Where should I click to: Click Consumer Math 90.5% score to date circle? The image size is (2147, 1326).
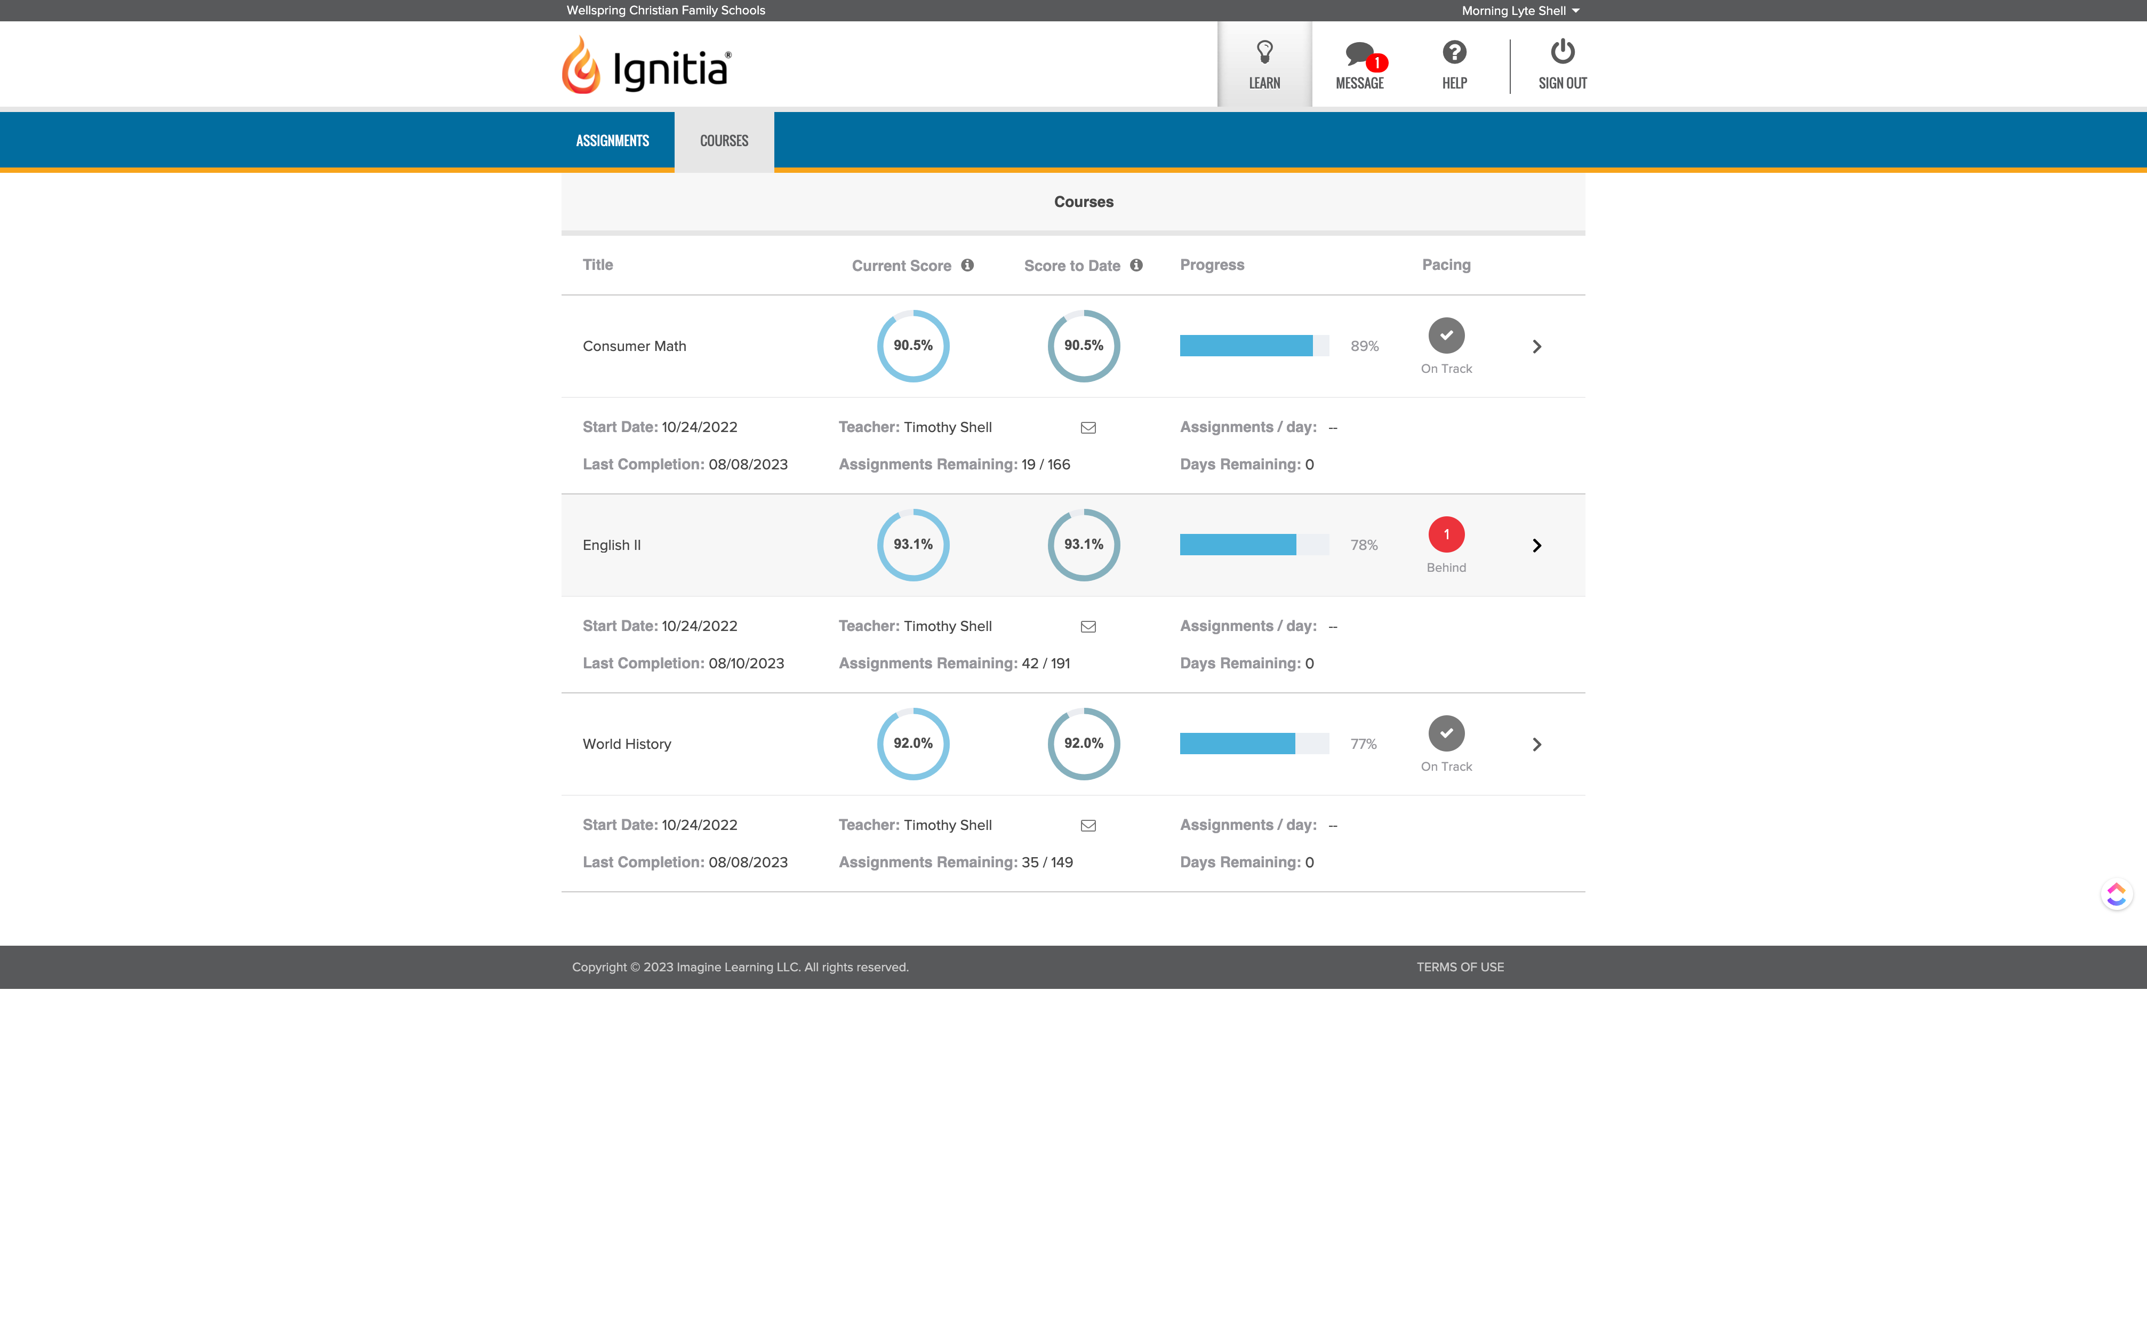(1084, 346)
